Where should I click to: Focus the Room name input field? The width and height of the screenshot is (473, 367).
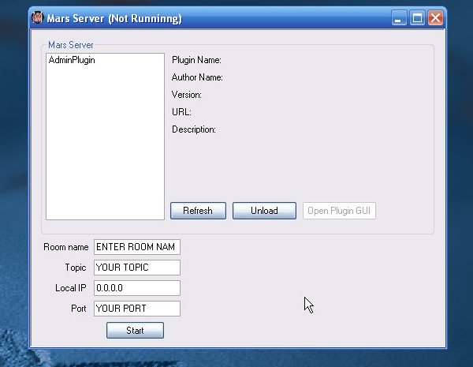(x=136, y=247)
